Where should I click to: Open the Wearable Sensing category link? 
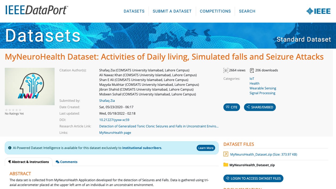[x=263, y=88]
